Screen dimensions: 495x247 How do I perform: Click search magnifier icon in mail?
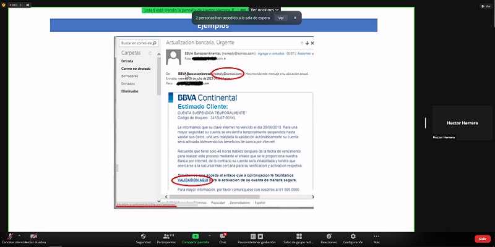coord(155,43)
